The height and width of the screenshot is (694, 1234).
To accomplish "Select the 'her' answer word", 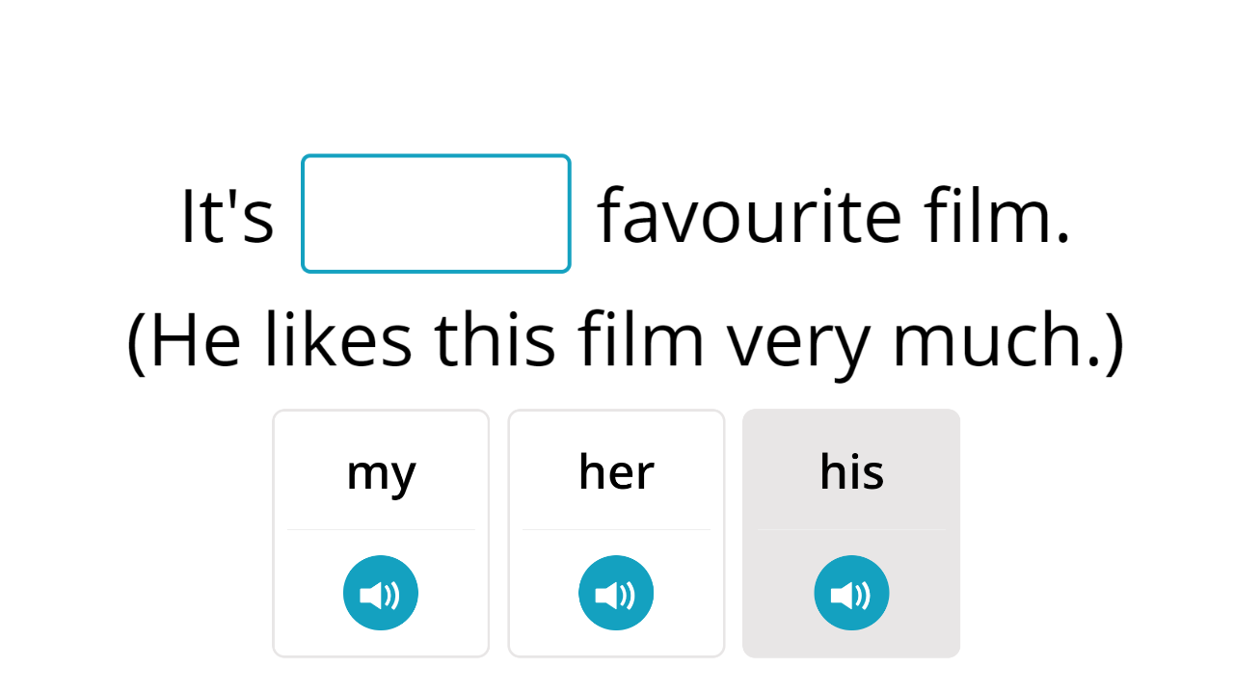I will 616,472.
